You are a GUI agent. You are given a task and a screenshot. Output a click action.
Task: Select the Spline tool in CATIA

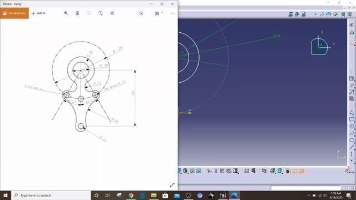(x=352, y=133)
